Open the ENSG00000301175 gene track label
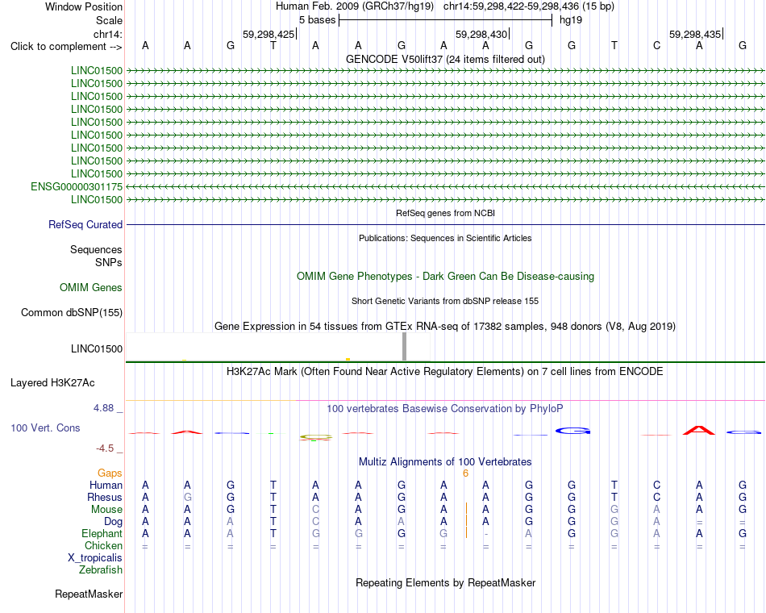Viewport: 766px width, 613px height. (x=77, y=187)
